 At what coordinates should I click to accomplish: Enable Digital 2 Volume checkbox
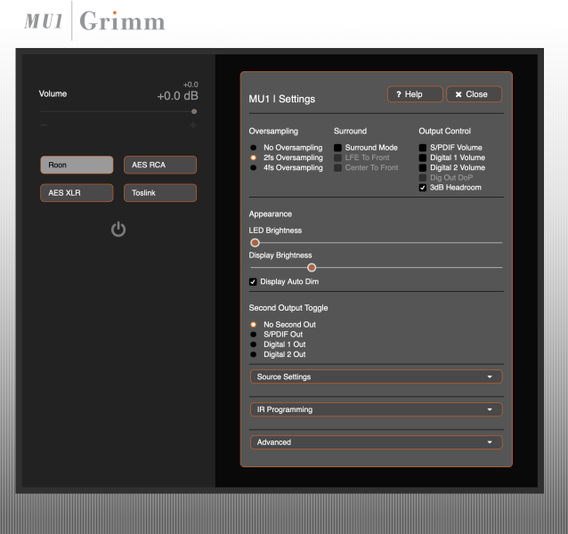[422, 167]
